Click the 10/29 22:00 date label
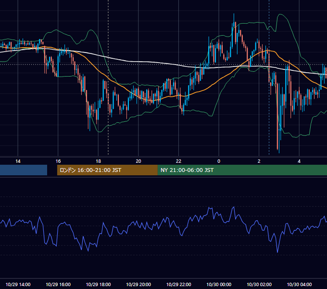 (x=178, y=284)
